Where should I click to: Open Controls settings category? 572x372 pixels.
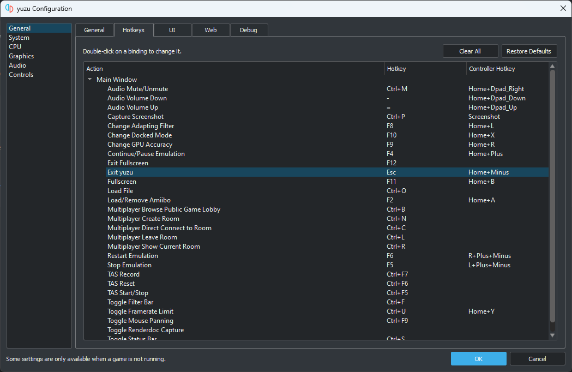tap(39, 75)
